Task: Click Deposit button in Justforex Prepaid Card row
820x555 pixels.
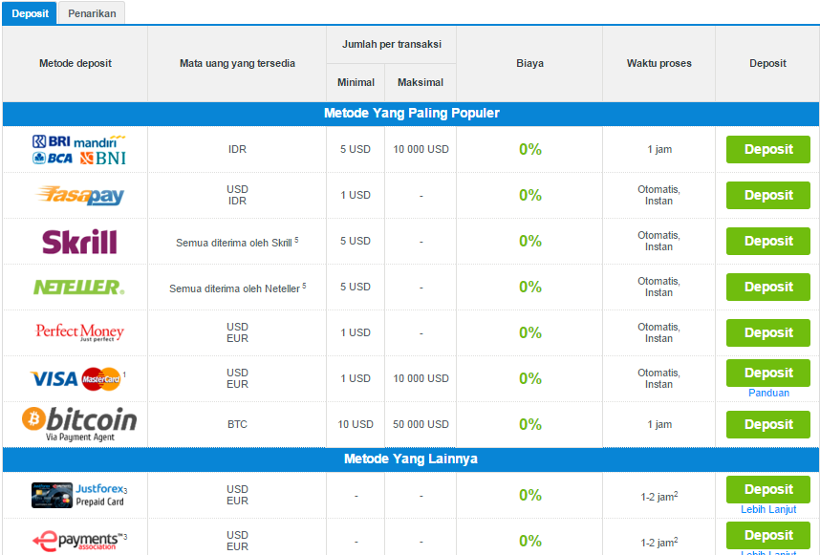Action: pyautogui.click(x=767, y=490)
